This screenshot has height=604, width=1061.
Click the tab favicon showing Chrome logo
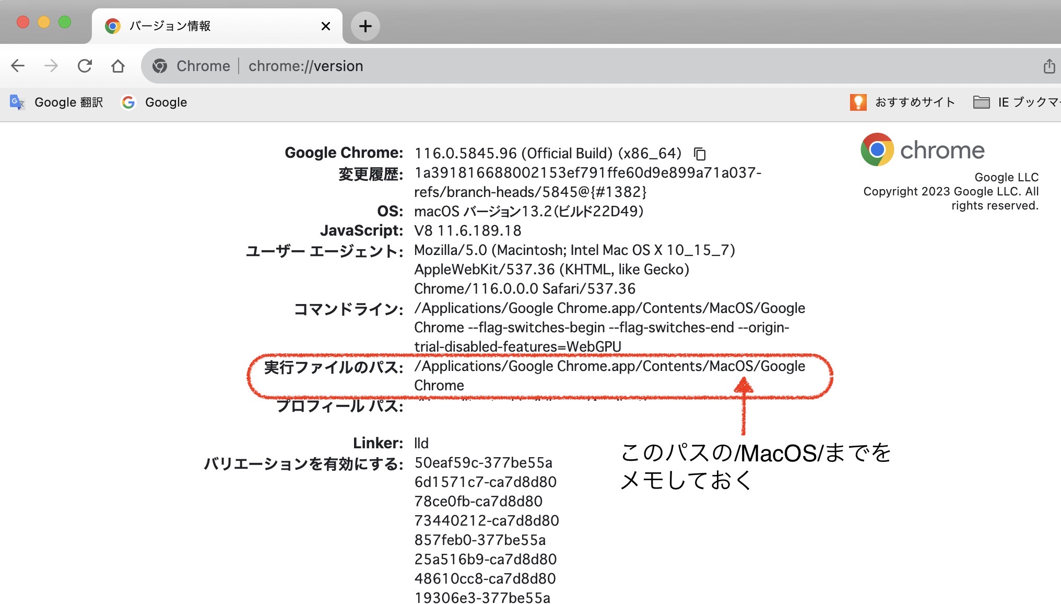pyautogui.click(x=113, y=26)
